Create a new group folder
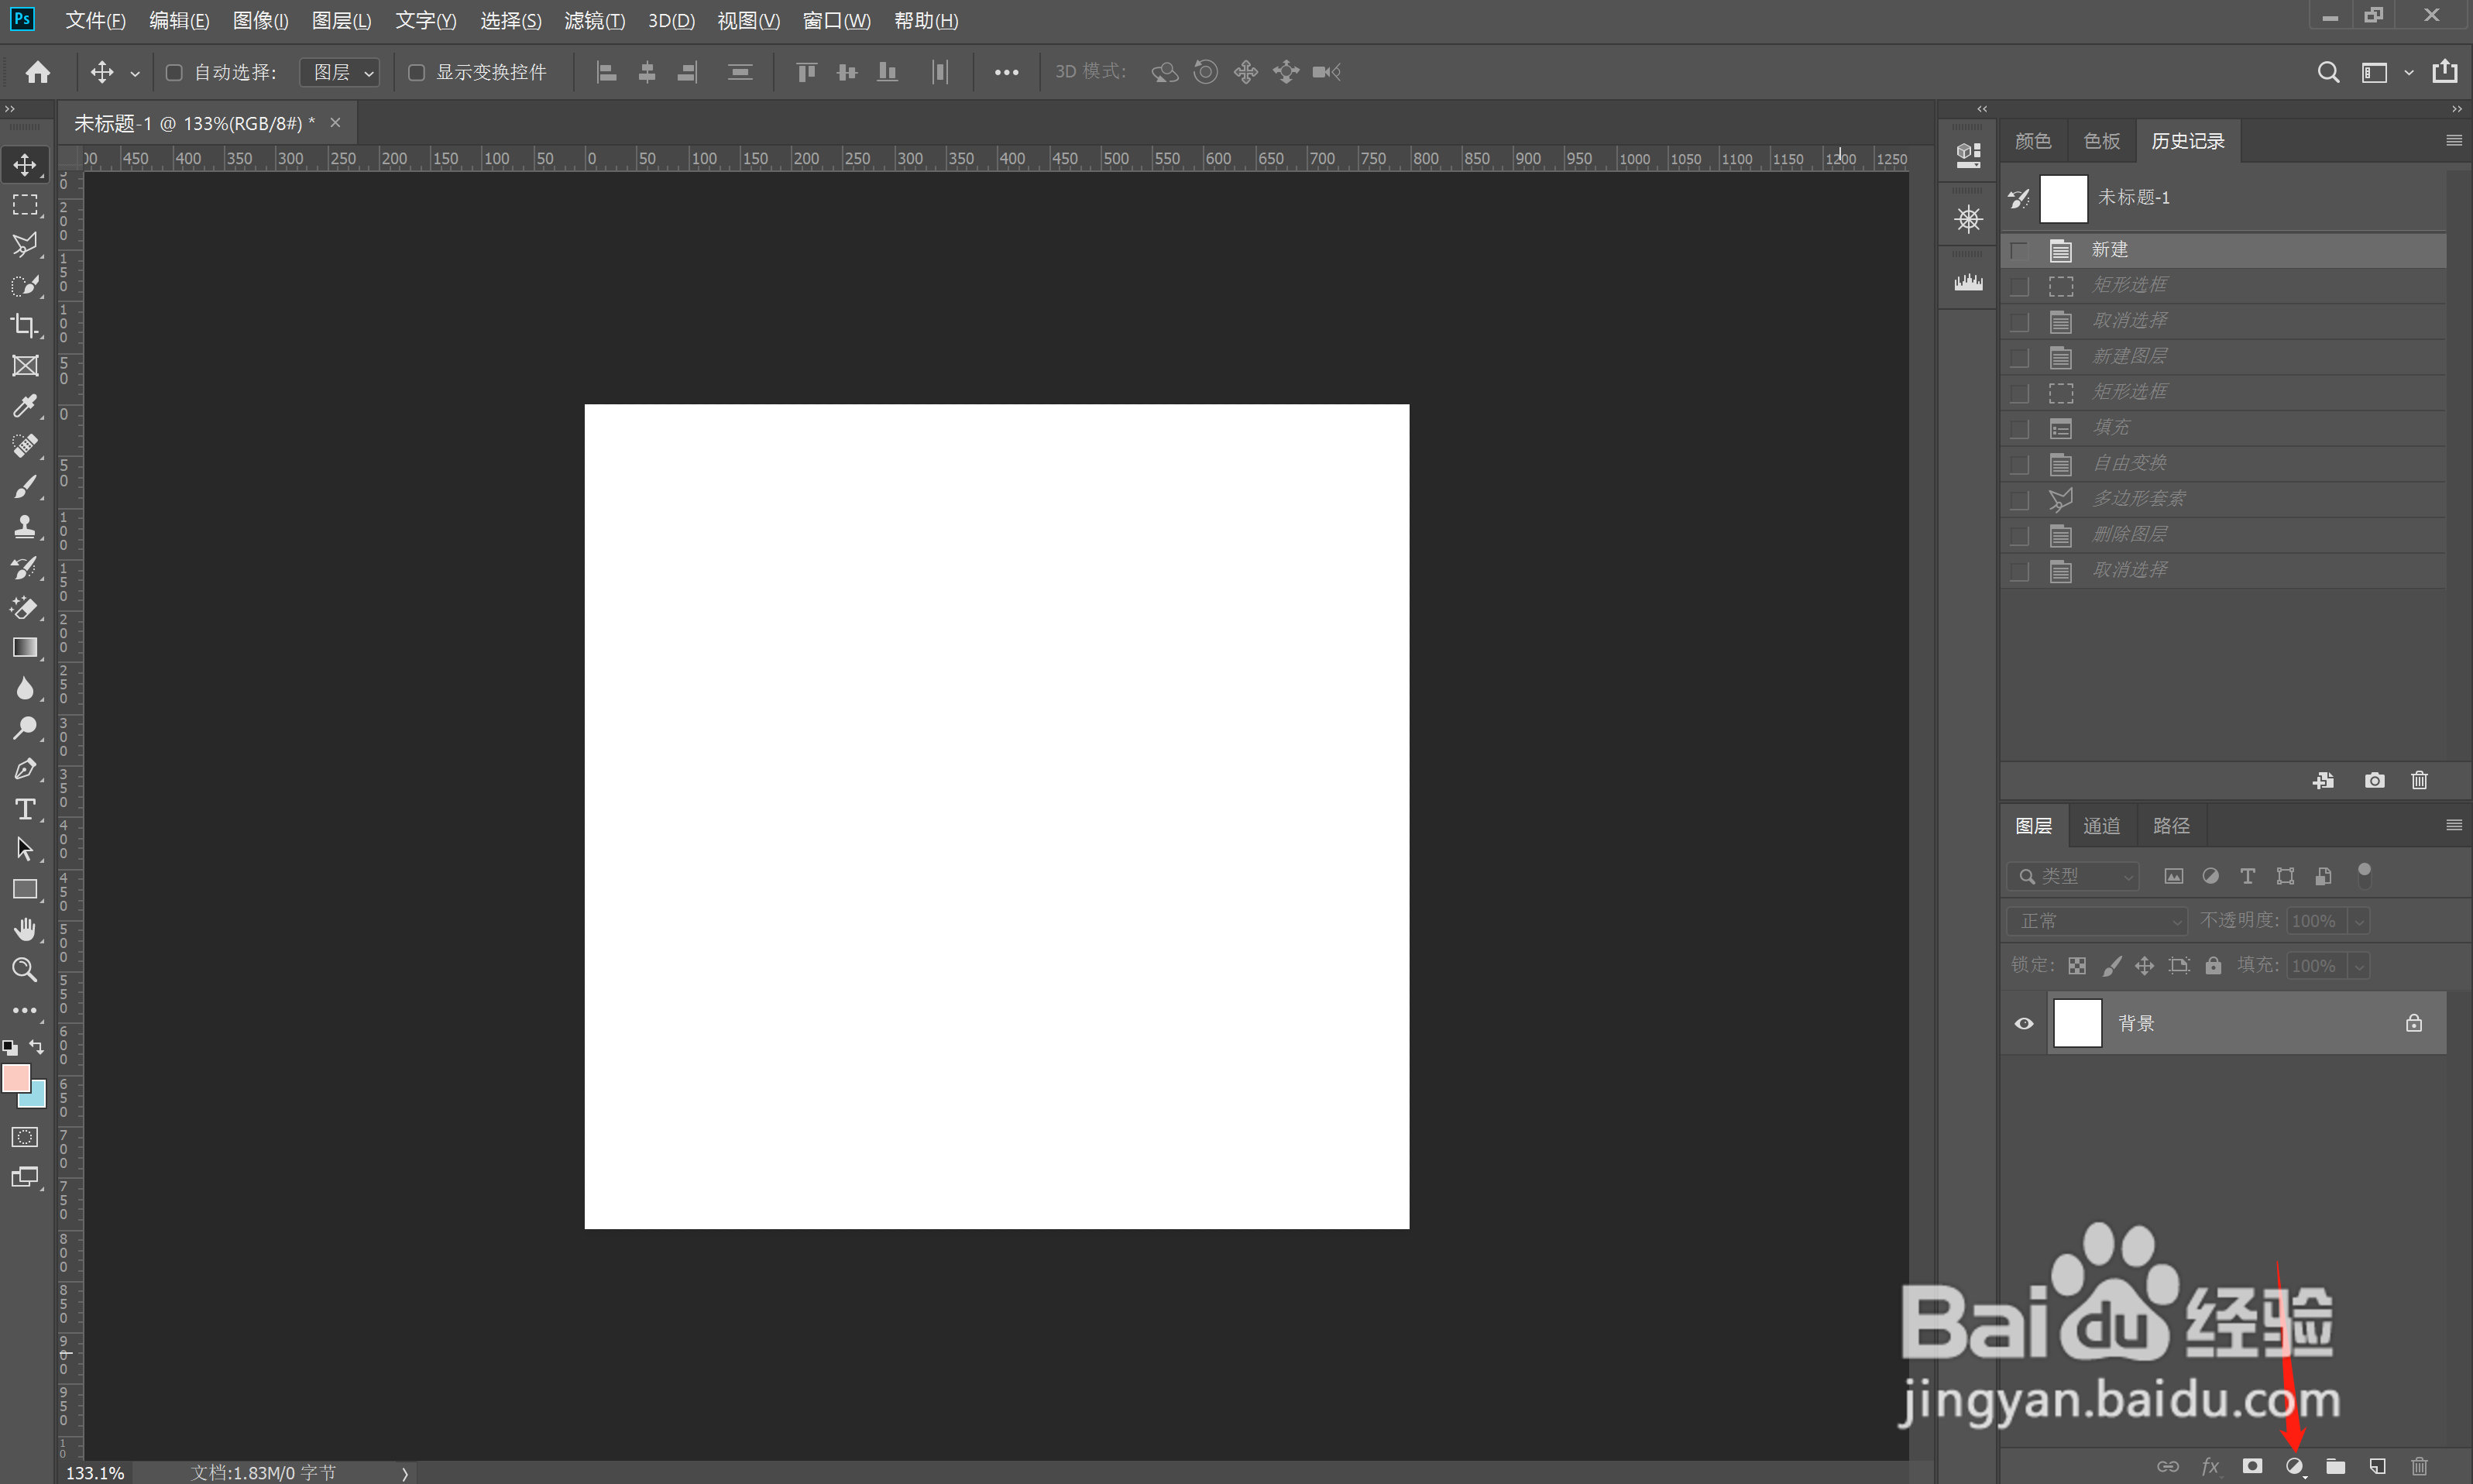Screen dimensions: 2473x1484 2336,1466
